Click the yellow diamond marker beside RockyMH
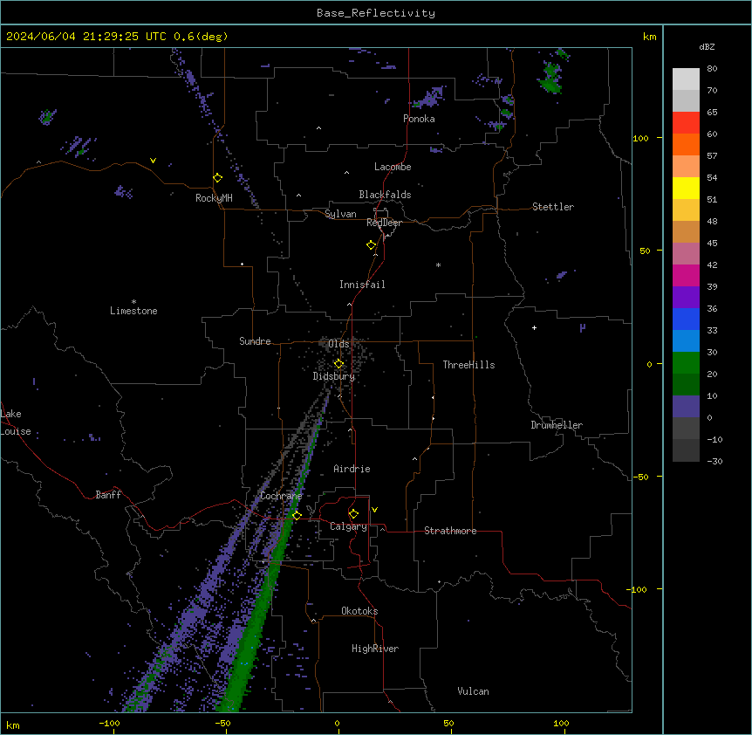Image resolution: width=752 pixels, height=735 pixels. pos(217,178)
